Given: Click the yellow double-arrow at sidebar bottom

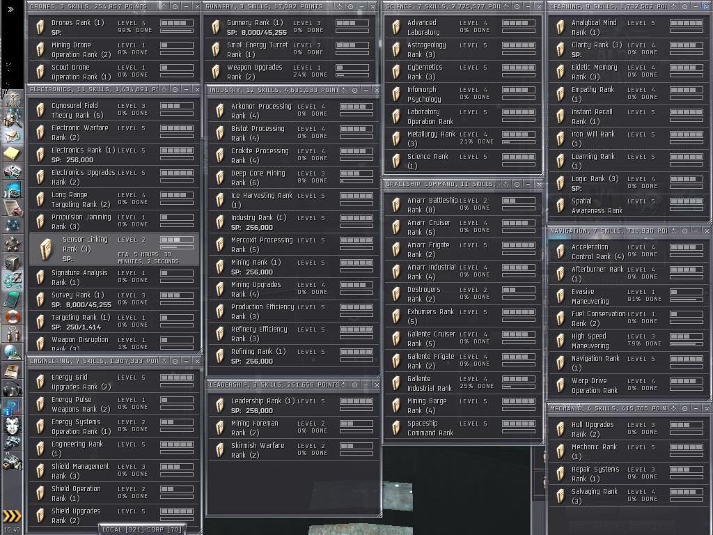Looking at the screenshot, I should (x=12, y=515).
